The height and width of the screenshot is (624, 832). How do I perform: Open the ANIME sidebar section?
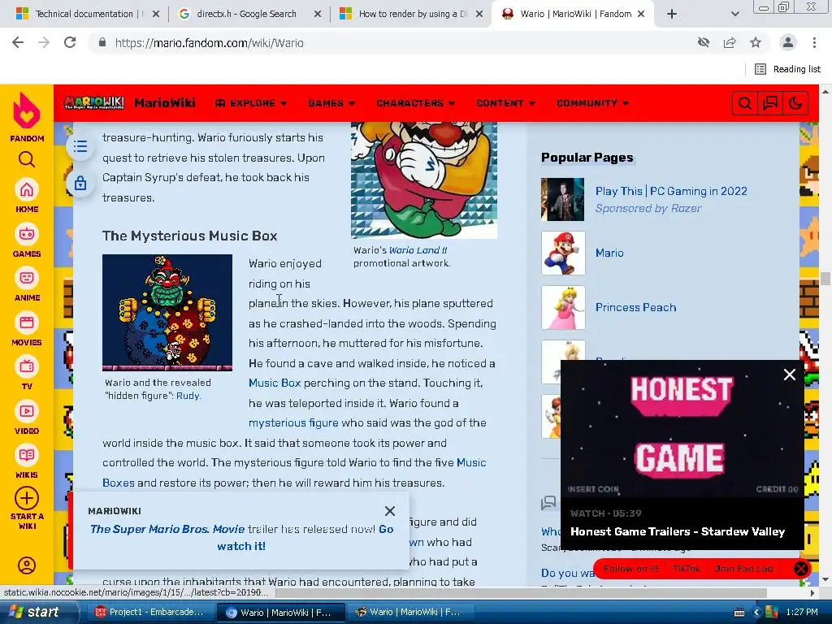point(27,284)
